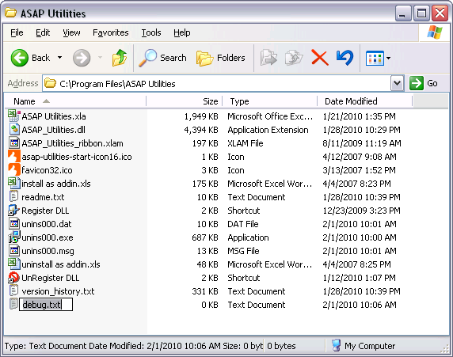This screenshot has height=357, width=453.
Task: Click the Register DLL shortcut icon
Action: (13, 211)
